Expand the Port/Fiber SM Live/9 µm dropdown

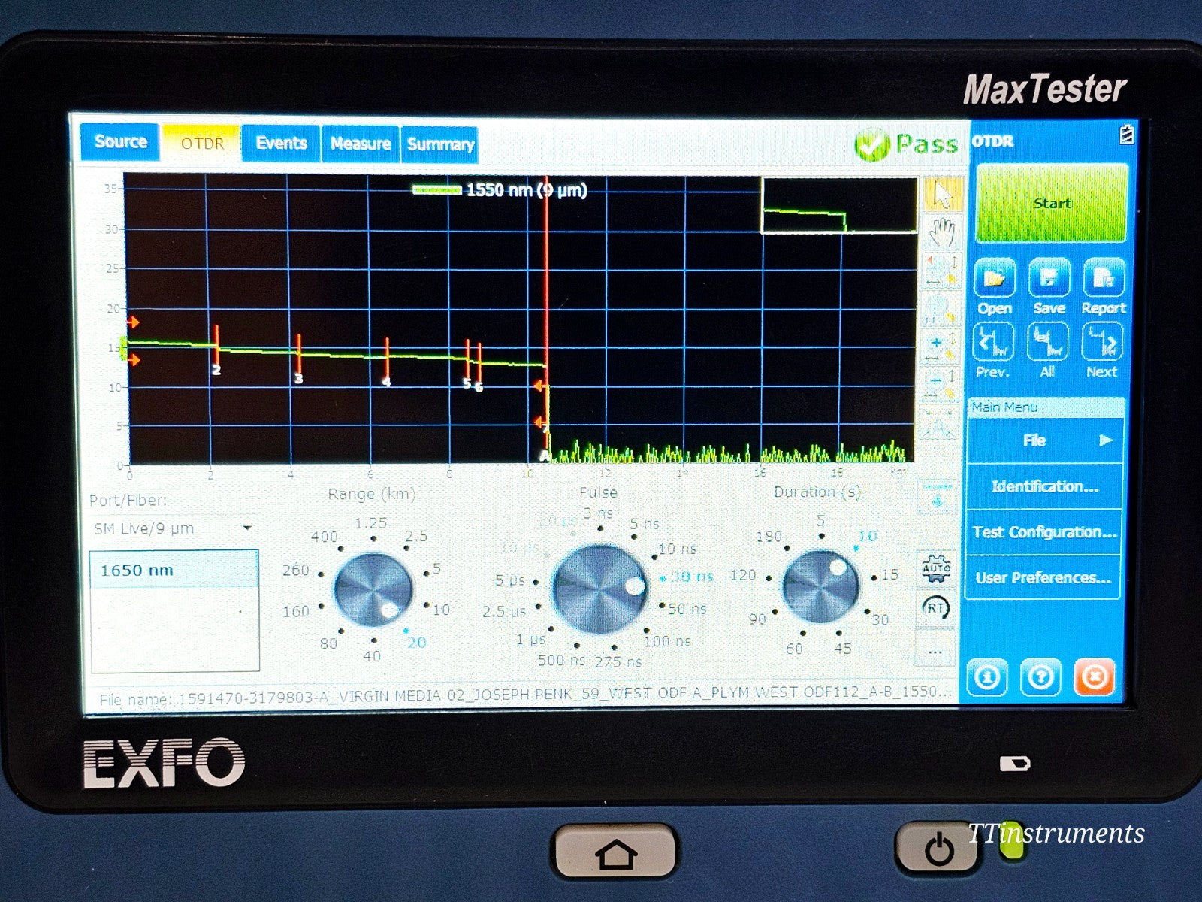point(174,528)
